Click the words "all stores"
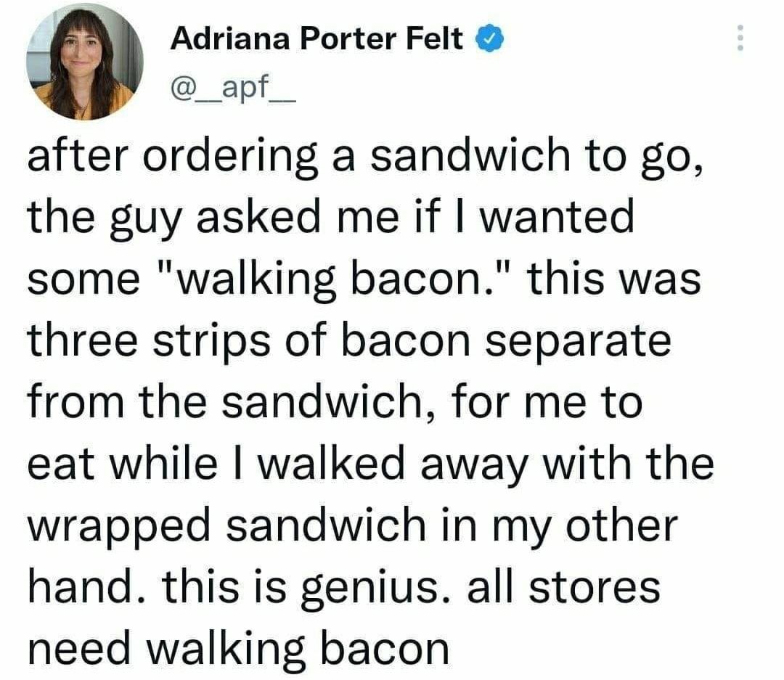Screen dimensions: 784x680 click(563, 587)
